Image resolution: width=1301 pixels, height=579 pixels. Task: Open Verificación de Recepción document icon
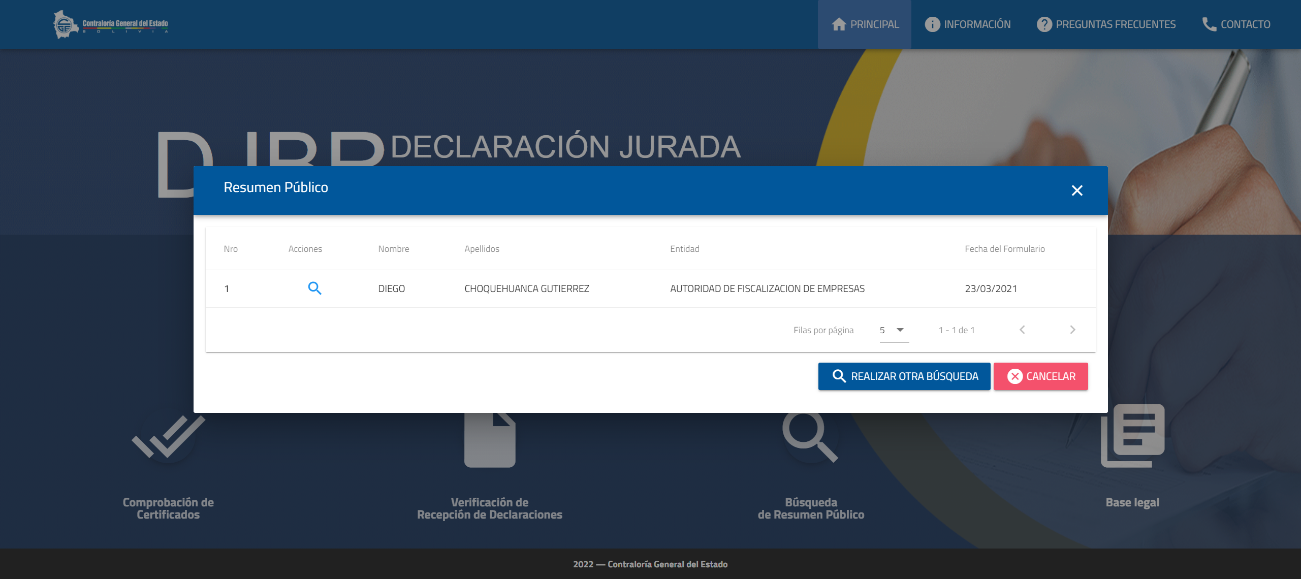point(490,440)
